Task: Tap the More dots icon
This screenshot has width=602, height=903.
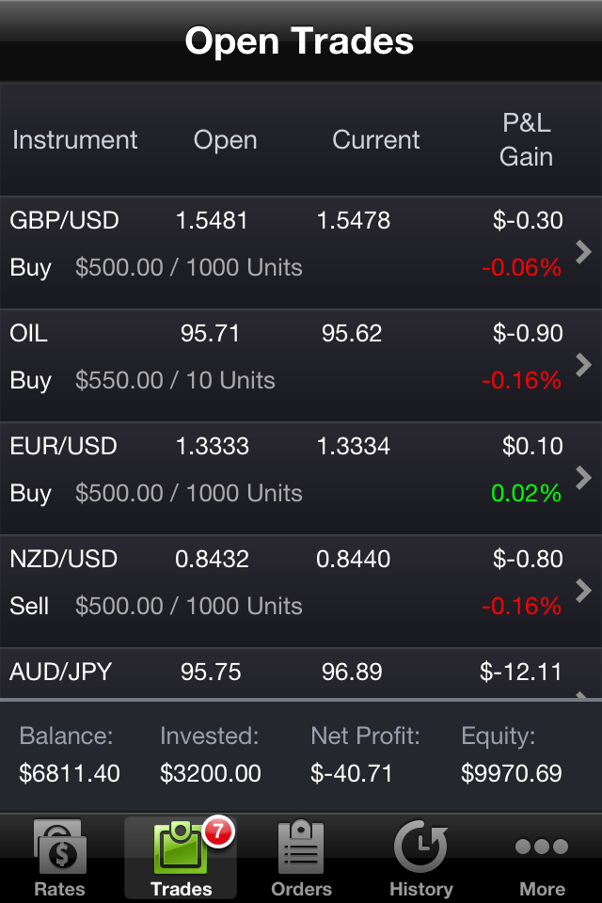Action: point(542,847)
